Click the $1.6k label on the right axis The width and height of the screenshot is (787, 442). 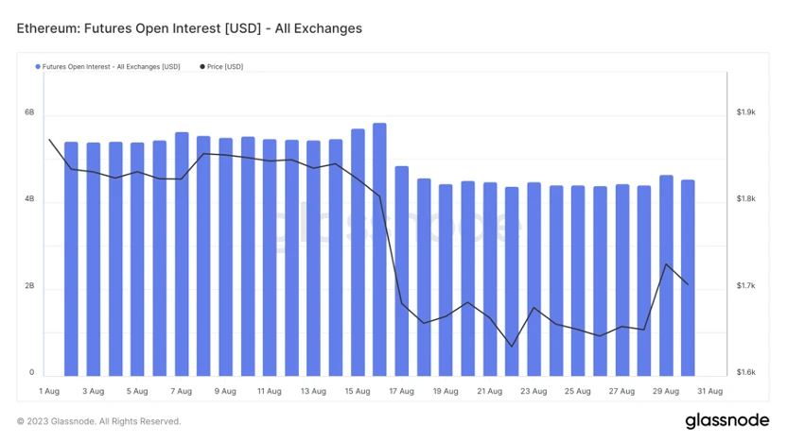(x=745, y=373)
